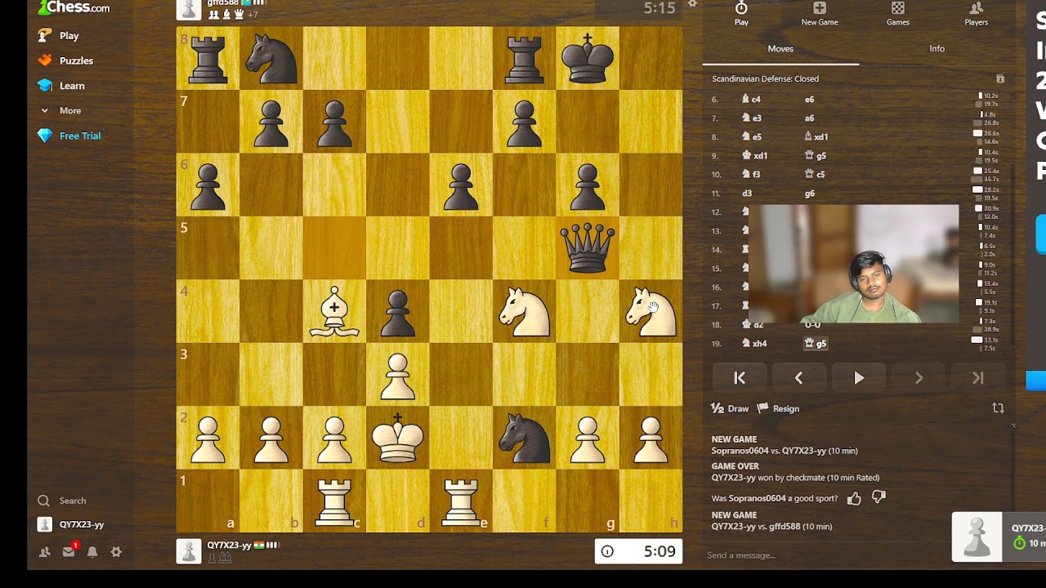Open the friends icon at the sidebar bottom
This screenshot has width=1046, height=588.
click(45, 552)
